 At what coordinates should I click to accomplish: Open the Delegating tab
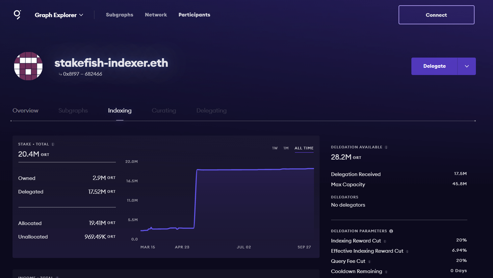tap(211, 111)
